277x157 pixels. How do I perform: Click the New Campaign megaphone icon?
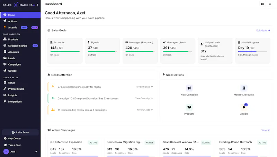(189, 88)
